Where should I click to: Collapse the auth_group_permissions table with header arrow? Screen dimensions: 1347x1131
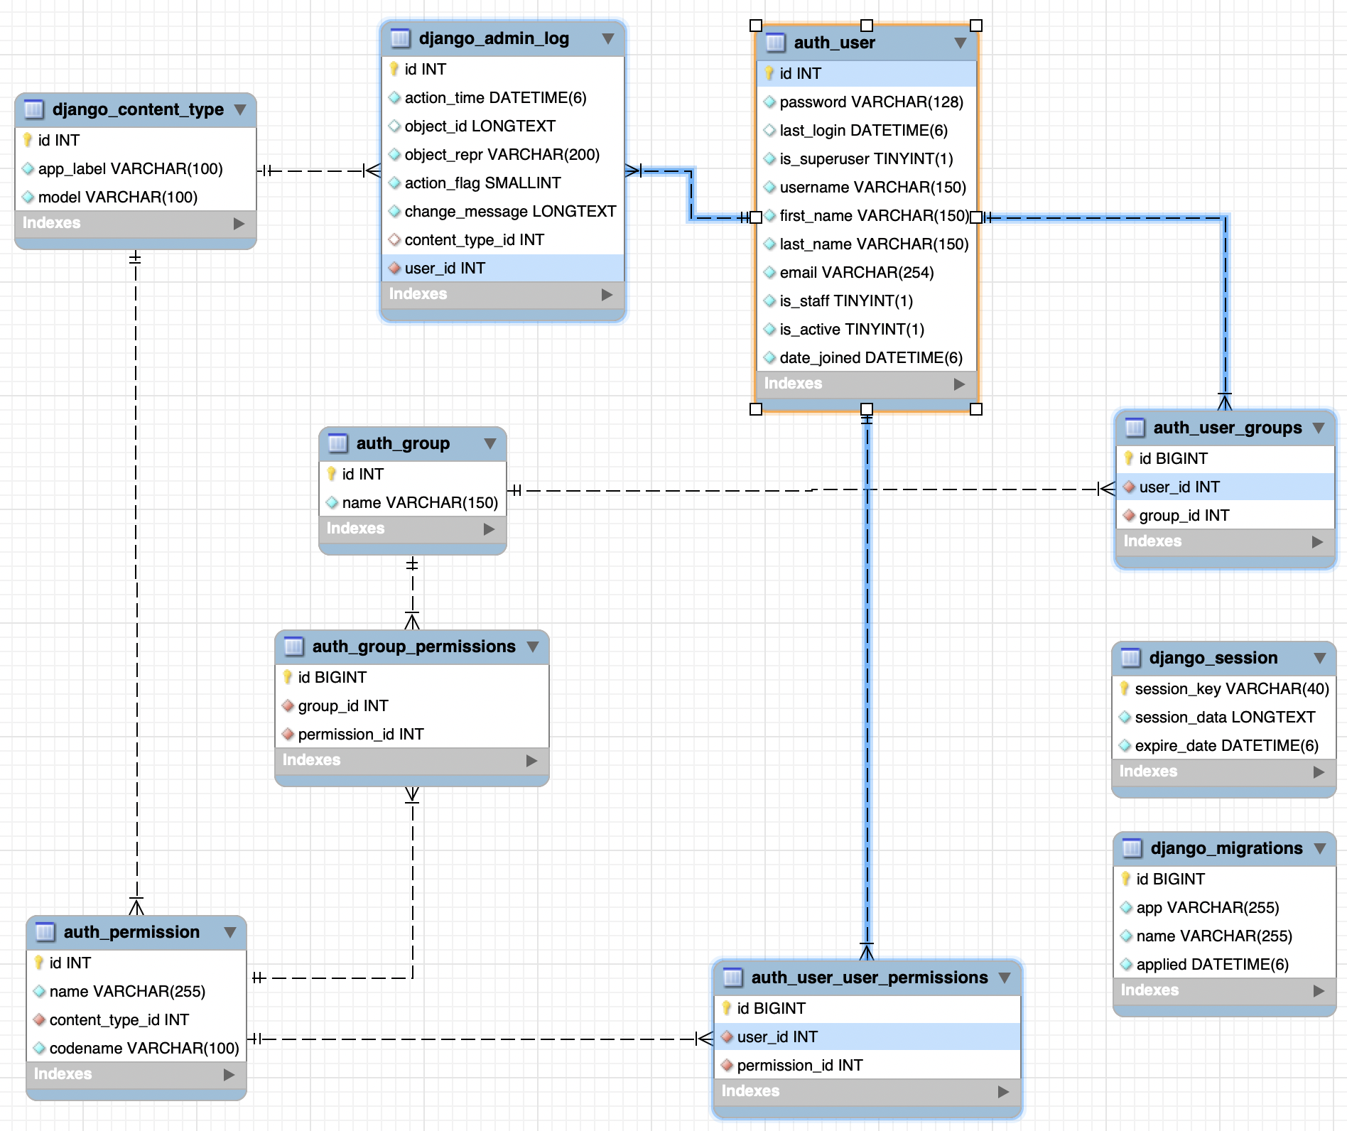(x=533, y=646)
